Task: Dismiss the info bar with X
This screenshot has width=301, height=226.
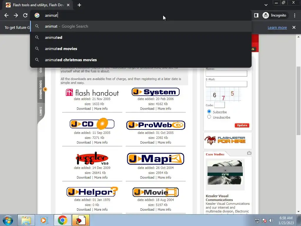Action: click(294, 27)
